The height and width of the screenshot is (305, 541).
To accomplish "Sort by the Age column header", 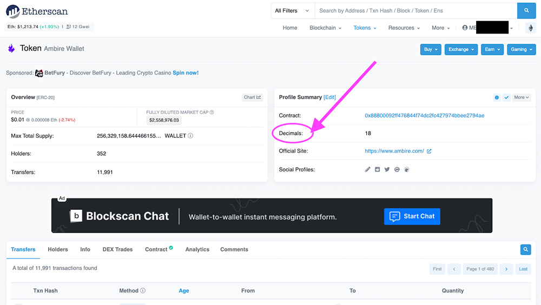I will point(184,290).
